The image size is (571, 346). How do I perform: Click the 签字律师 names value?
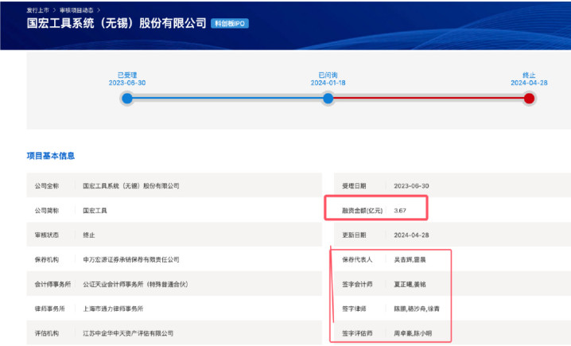click(x=417, y=309)
